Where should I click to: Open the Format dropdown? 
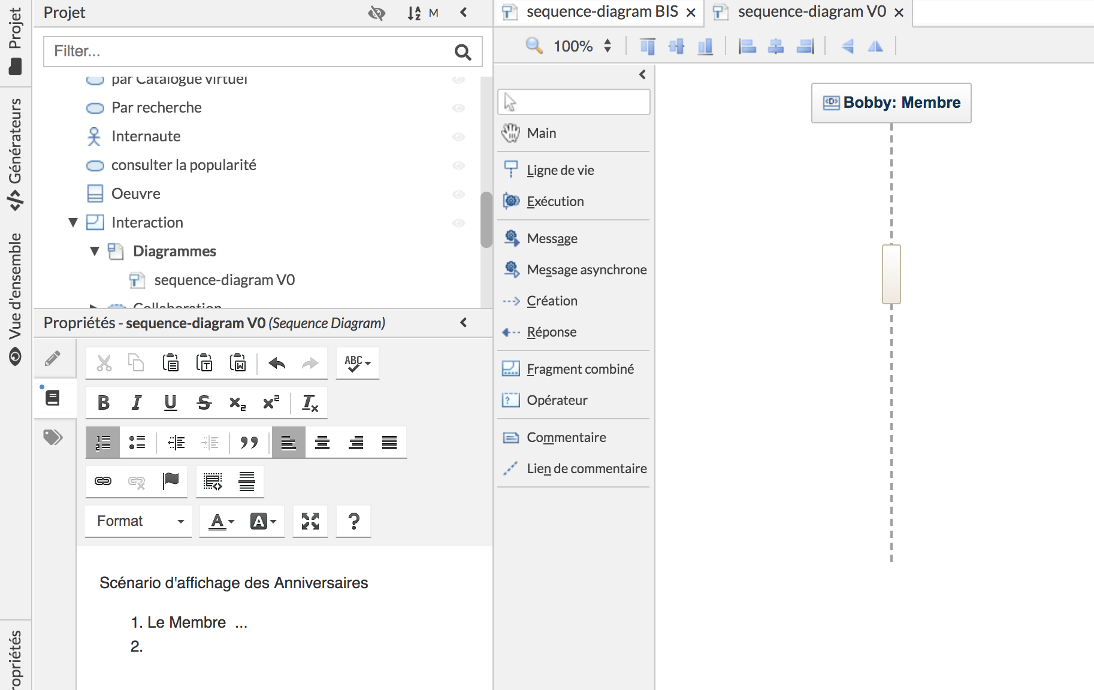pyautogui.click(x=139, y=521)
